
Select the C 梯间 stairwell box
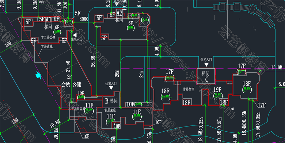[206, 76]
